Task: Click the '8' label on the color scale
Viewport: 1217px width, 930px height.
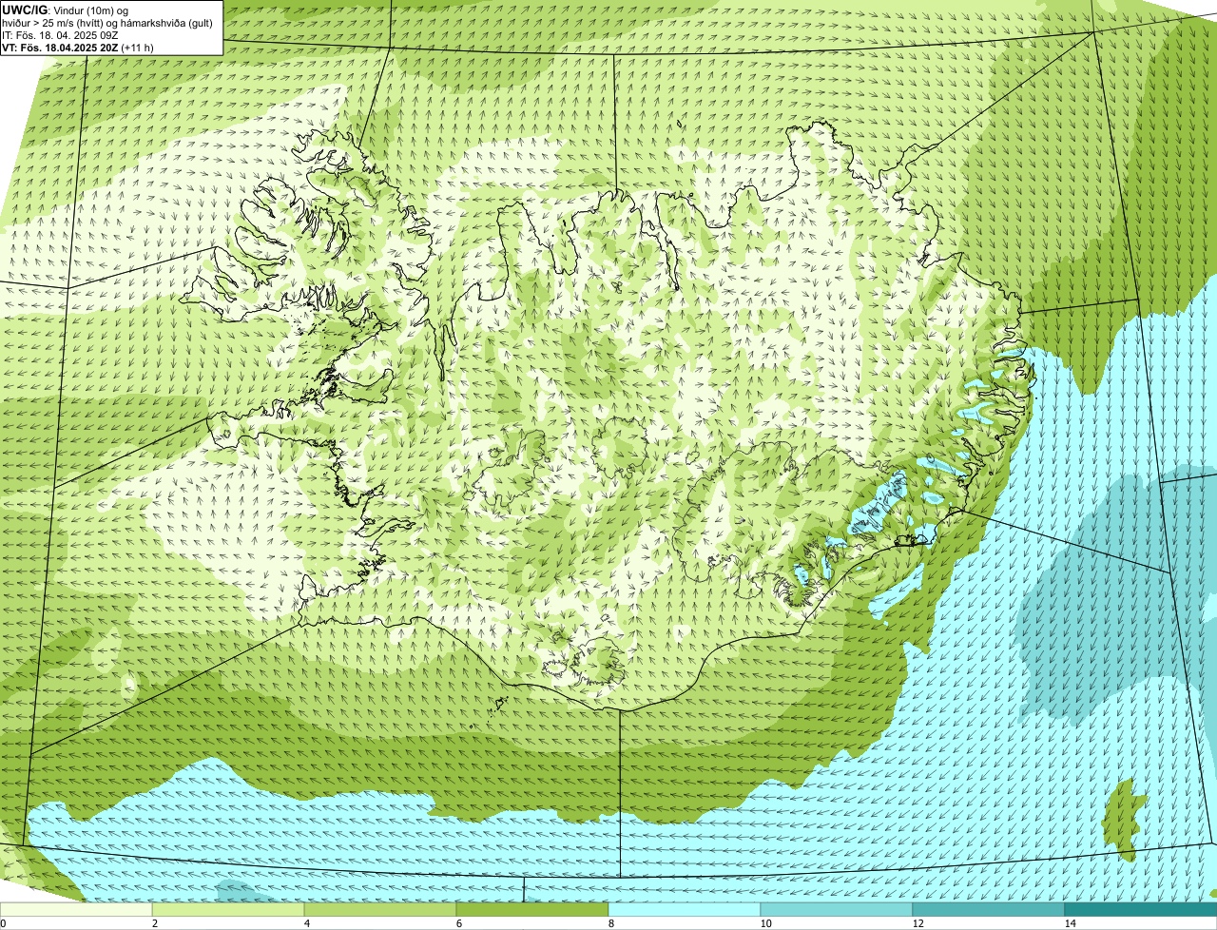Action: tap(610, 923)
